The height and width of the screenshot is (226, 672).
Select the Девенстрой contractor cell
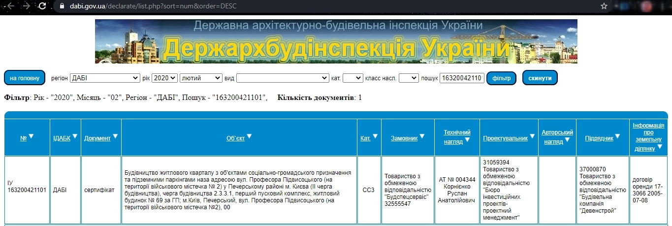pos(603,190)
